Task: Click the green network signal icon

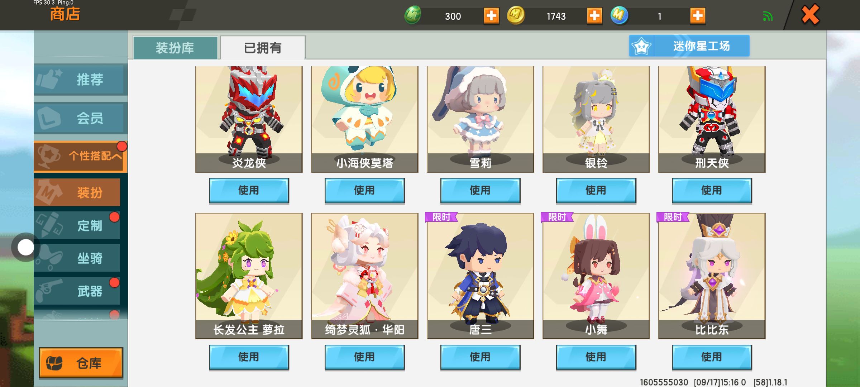Action: (768, 16)
